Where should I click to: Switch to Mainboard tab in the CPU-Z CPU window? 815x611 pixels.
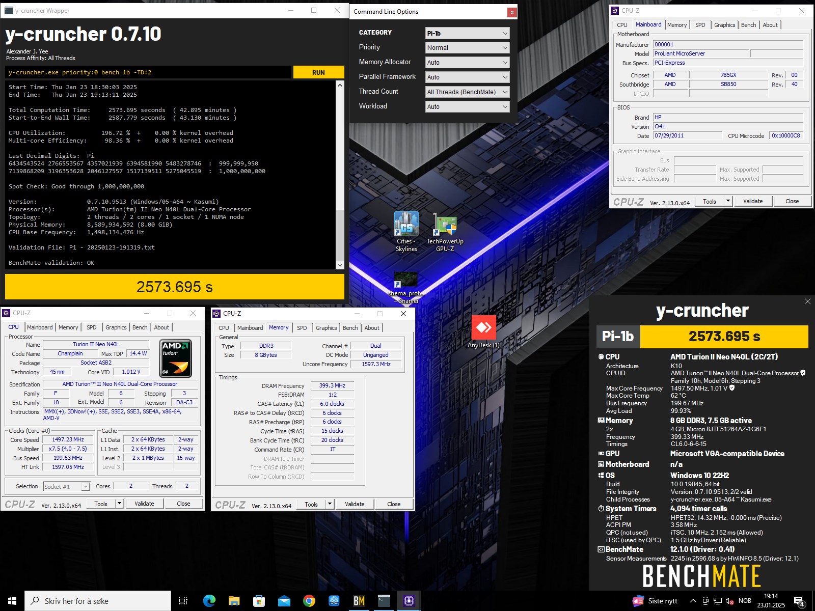point(40,327)
